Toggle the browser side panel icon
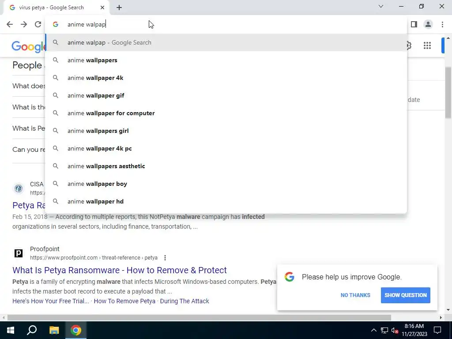Image resolution: width=452 pixels, height=339 pixels. click(414, 24)
